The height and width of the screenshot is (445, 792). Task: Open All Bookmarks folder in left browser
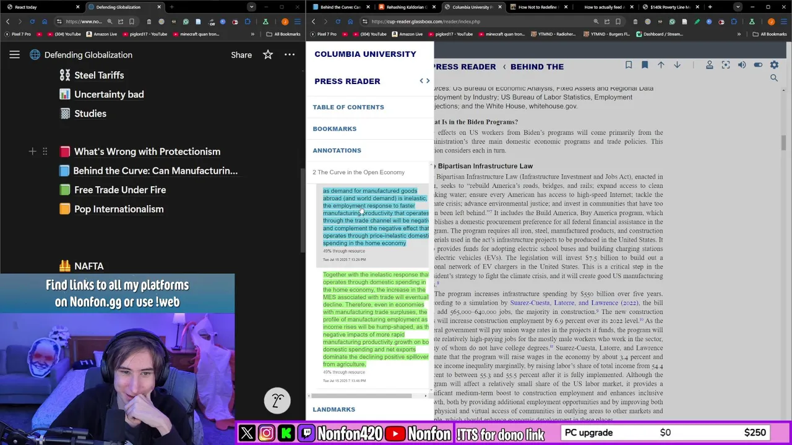coord(284,34)
